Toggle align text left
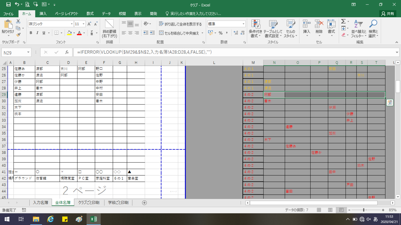The width and height of the screenshot is (401, 225). click(x=124, y=33)
